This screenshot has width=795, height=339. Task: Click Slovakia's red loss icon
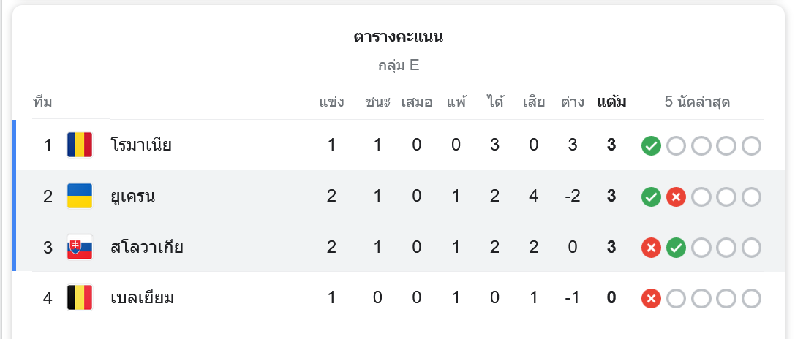(x=651, y=248)
